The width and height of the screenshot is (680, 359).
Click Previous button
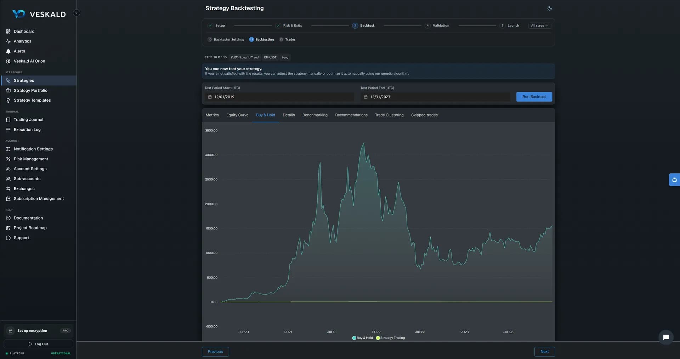pyautogui.click(x=215, y=352)
